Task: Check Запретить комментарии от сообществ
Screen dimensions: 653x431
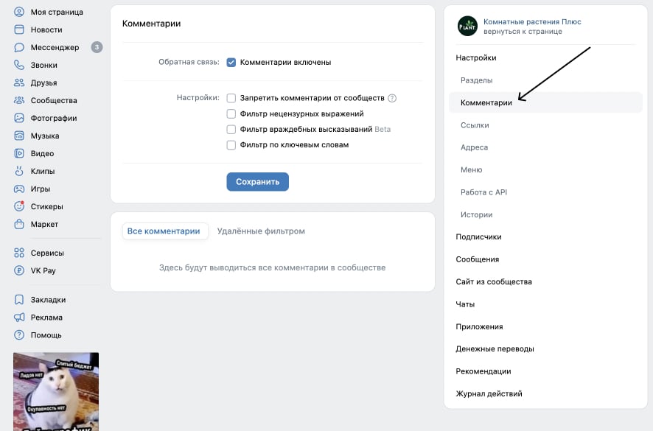Action: (x=233, y=97)
